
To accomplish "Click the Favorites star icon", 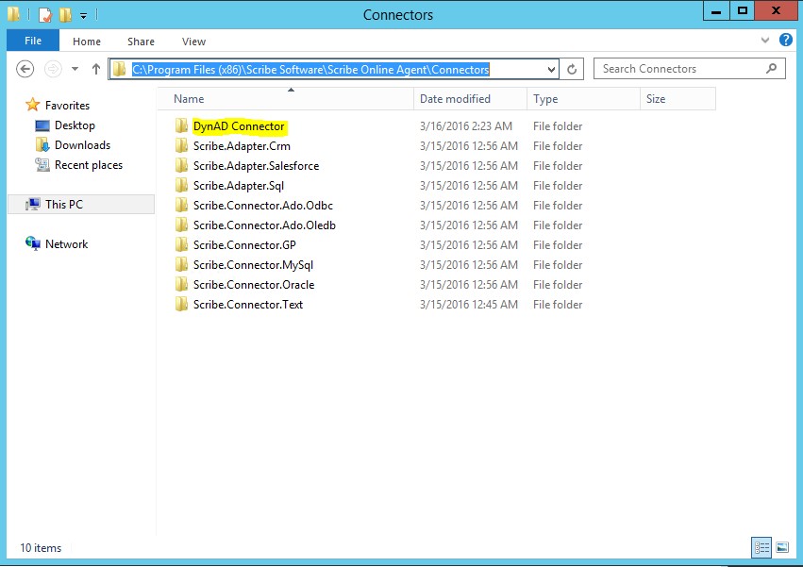I will [x=33, y=105].
